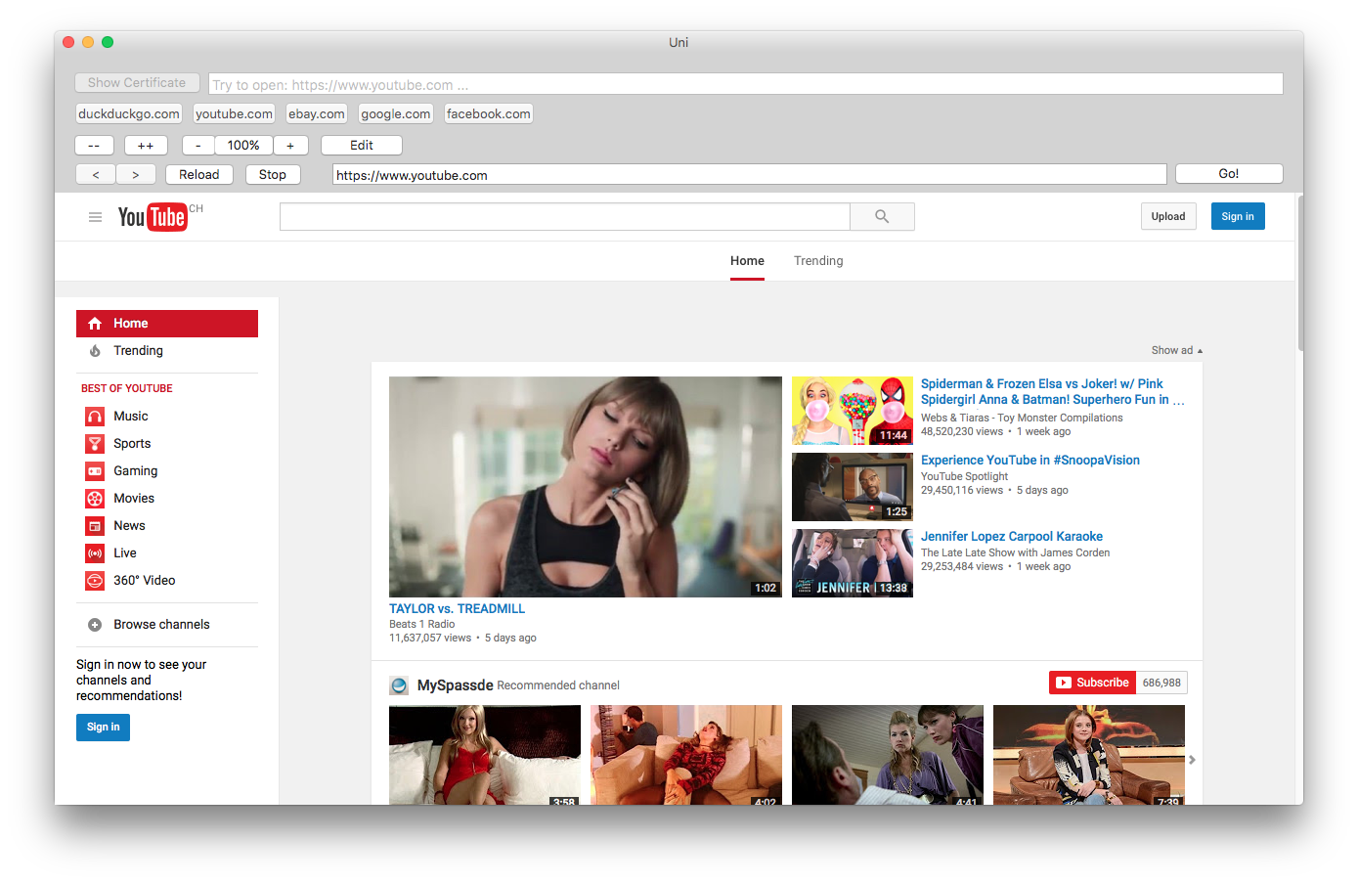The image size is (1358, 883).
Task: Subscribe to the MySpassde channel
Action: (1092, 683)
